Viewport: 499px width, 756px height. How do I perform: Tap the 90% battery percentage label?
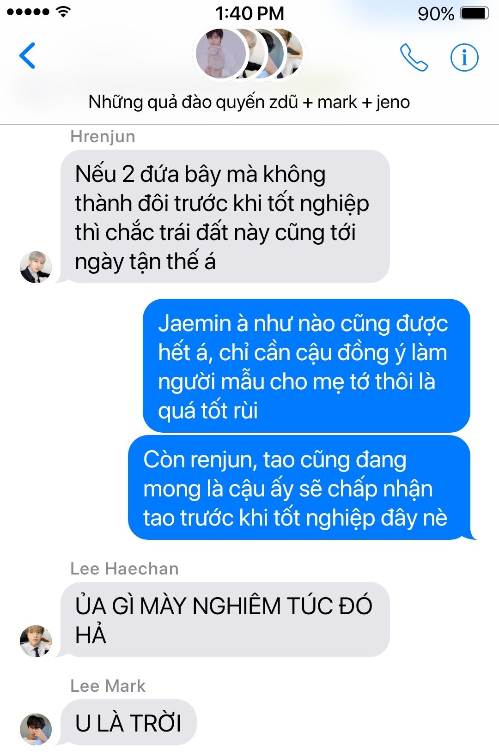coord(436,14)
